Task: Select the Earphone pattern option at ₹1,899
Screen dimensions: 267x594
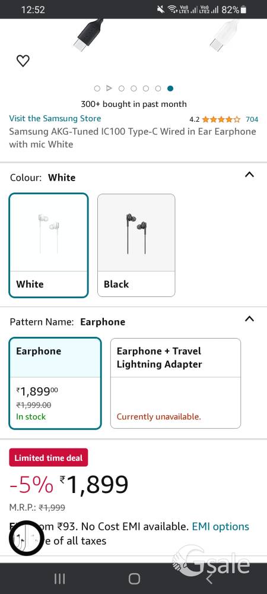Action: 55,383
